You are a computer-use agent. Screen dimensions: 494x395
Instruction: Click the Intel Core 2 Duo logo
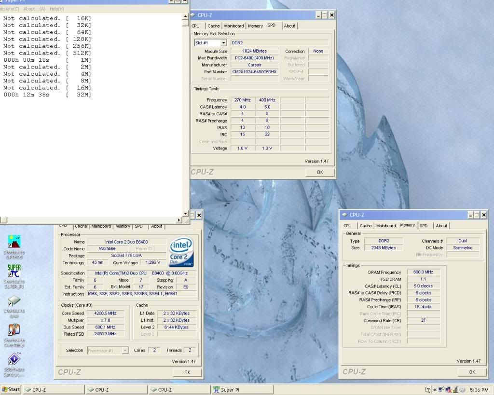point(181,252)
